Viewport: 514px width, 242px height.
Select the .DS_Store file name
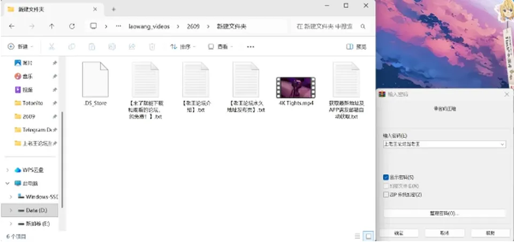coord(95,103)
